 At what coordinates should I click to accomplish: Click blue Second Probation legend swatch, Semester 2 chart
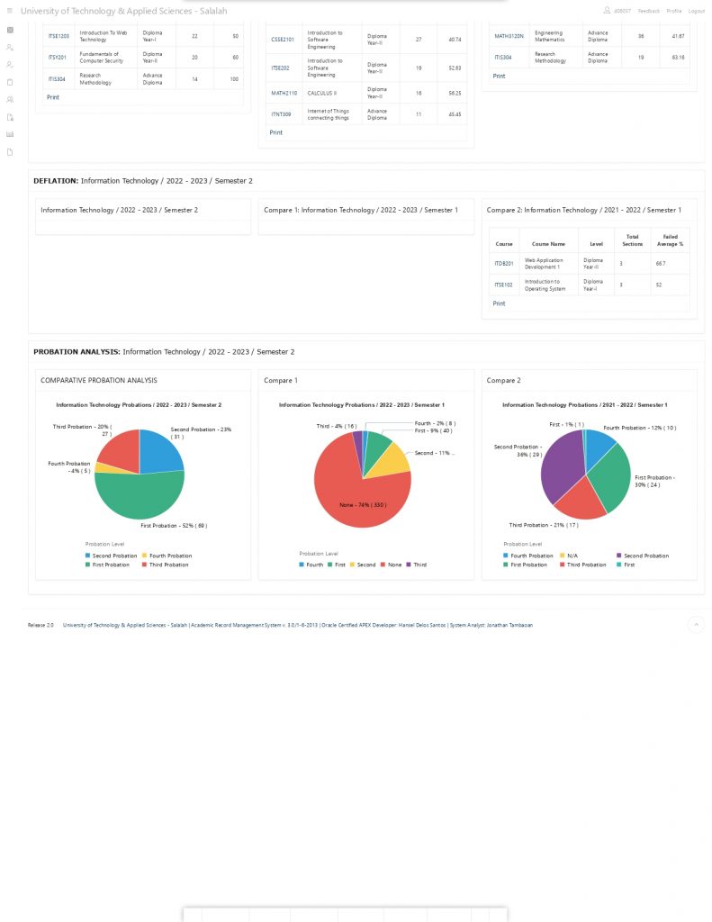87,556
